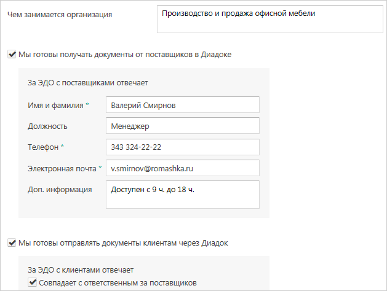Click the Доп. информация text area
The height and width of the screenshot is (291, 387).
(x=182, y=194)
